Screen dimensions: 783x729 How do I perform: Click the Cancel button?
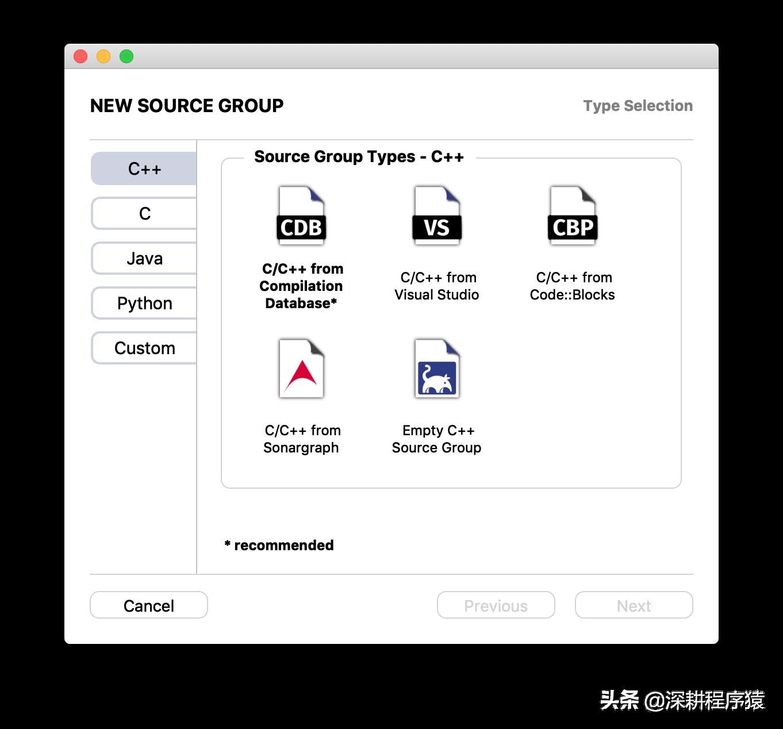[x=149, y=605]
